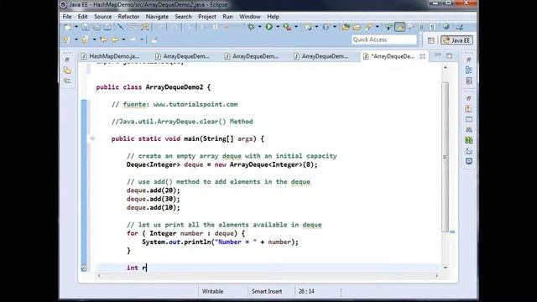Viewport: 537px width, 302px height.
Task: Click the Quick Access input field
Action: point(383,39)
